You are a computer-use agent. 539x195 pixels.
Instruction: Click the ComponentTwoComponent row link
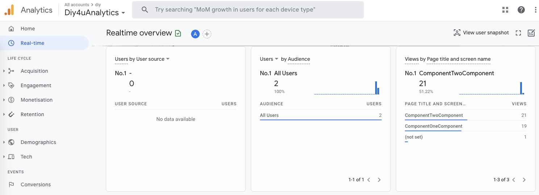[x=434, y=115]
